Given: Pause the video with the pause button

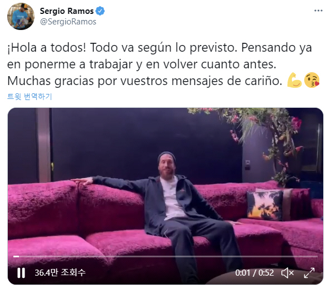Looking at the screenshot, I should [x=21, y=273].
